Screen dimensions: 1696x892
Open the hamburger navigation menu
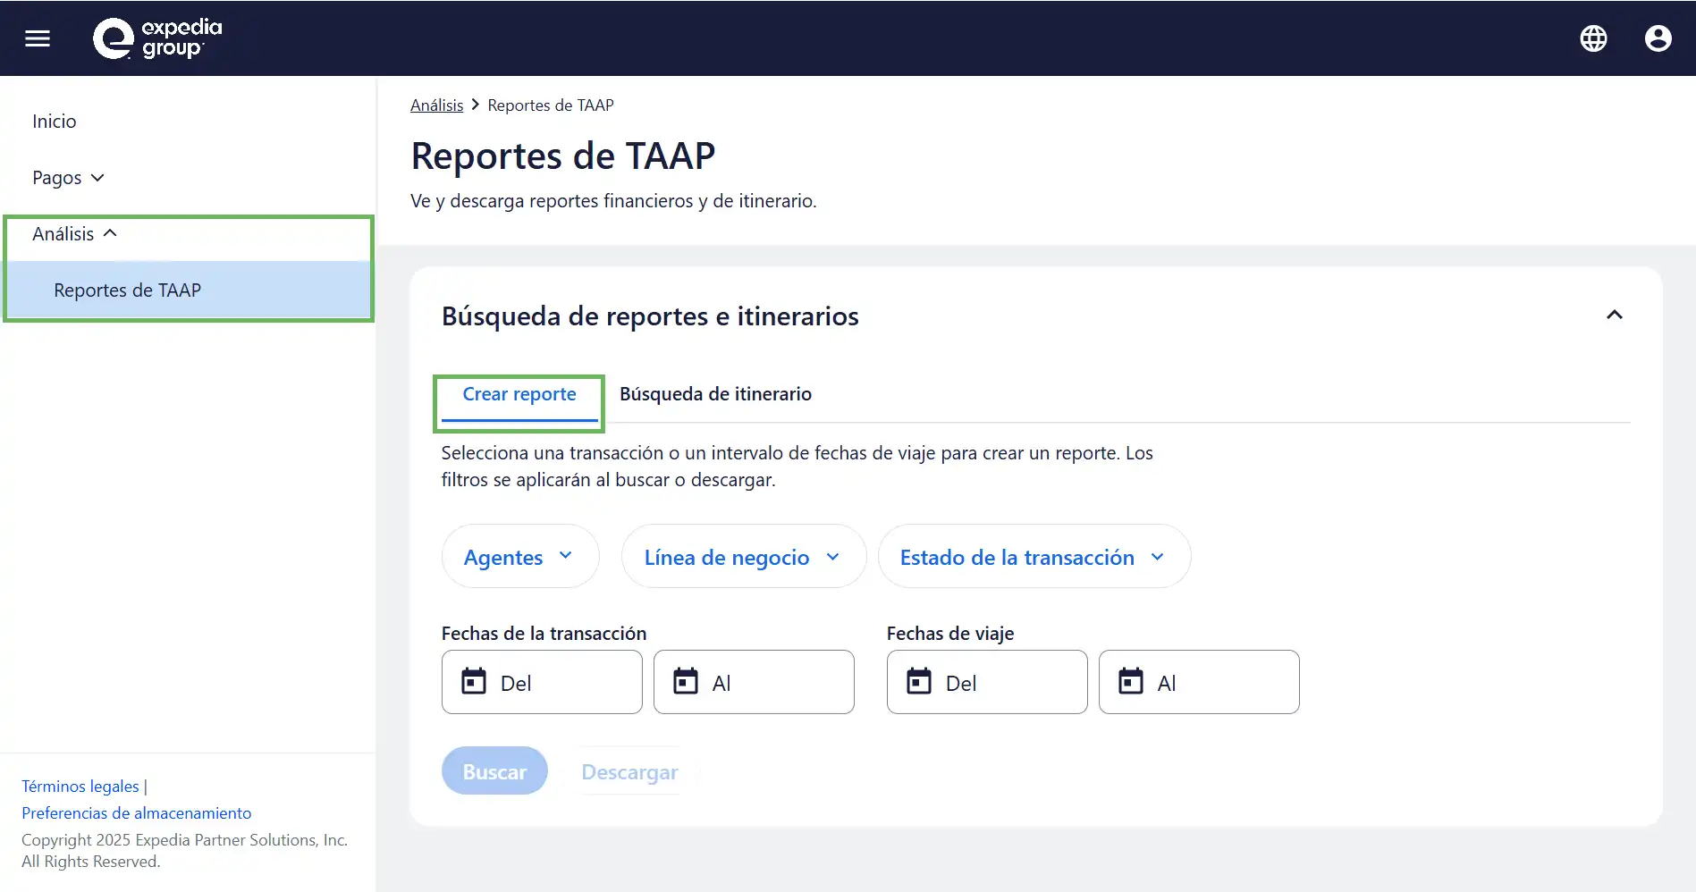click(x=38, y=38)
